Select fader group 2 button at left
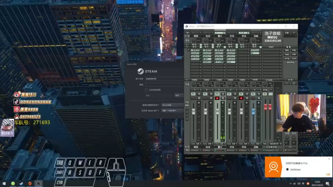Viewport: 333px width, 187px height. [187, 112]
